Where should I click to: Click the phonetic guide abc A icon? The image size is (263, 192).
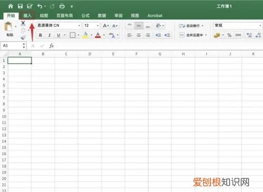tap(112, 35)
